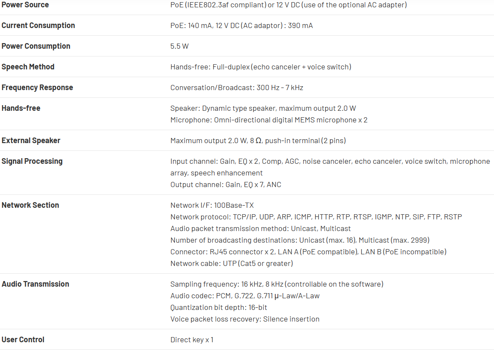Click the External Speaker label
The image size is (494, 350).
coord(31,141)
